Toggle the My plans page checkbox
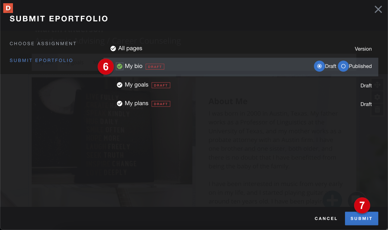Screen dimensions: 388x230 click(x=119, y=104)
